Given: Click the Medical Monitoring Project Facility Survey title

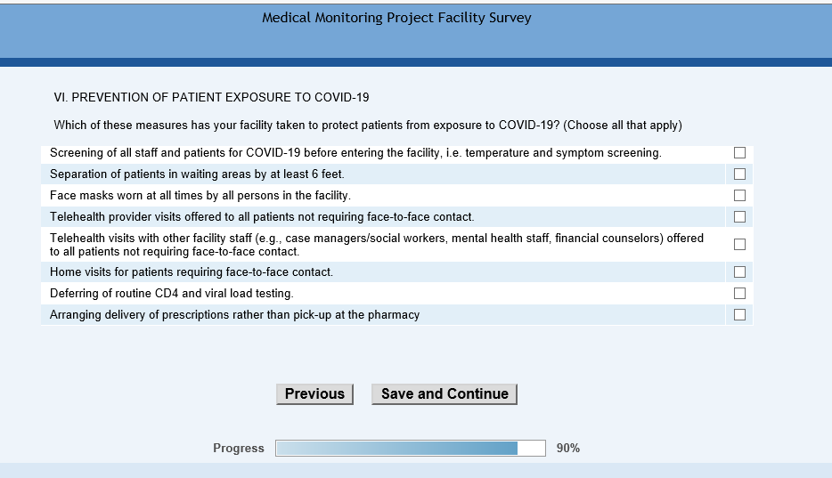Looking at the screenshot, I should (x=396, y=18).
